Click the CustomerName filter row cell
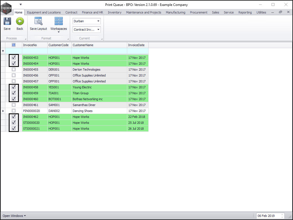 99,51
